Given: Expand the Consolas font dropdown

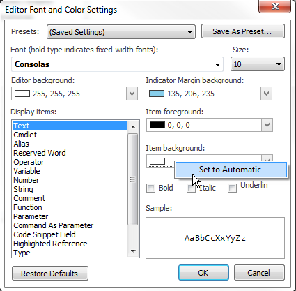Looking at the screenshot, I should point(117,64).
